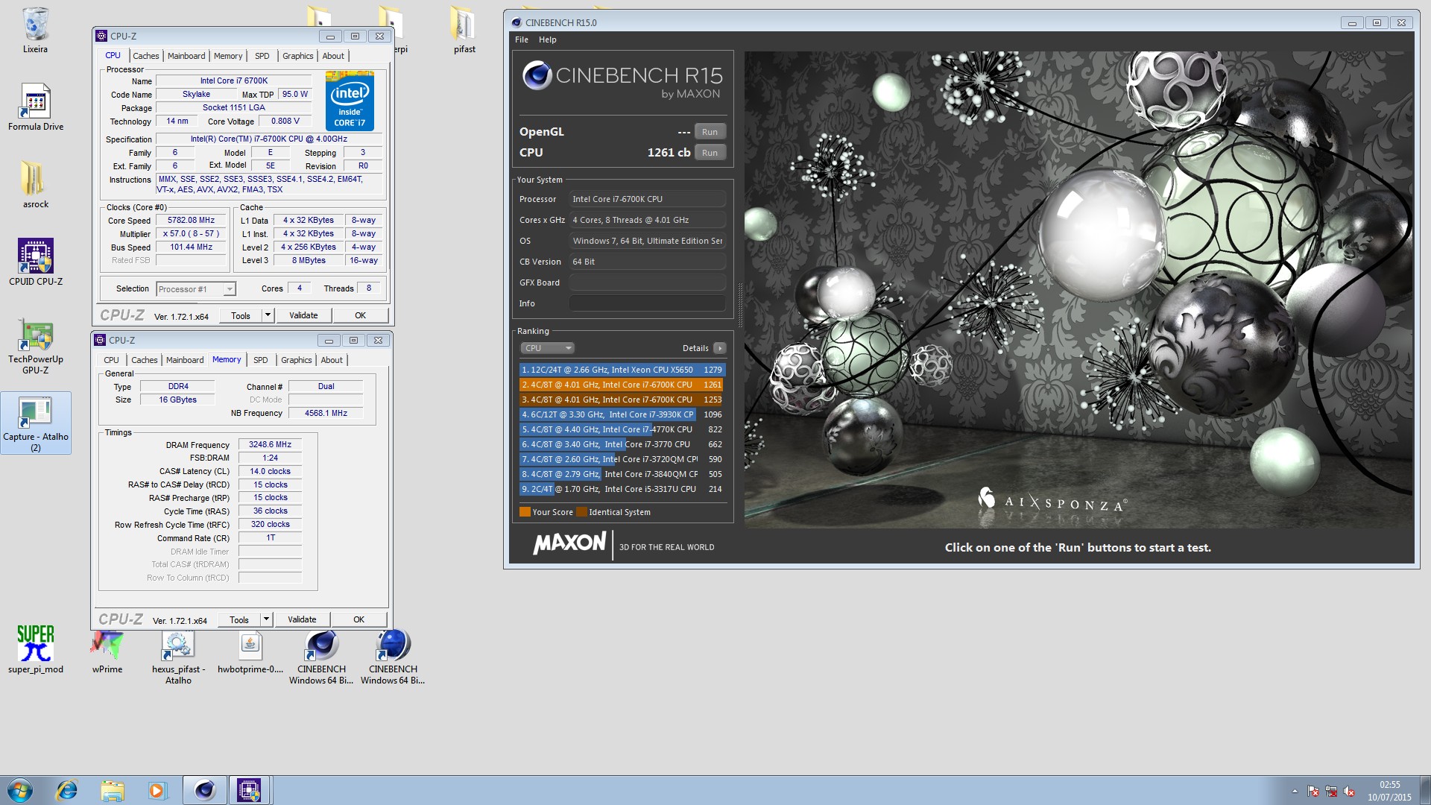Image resolution: width=1431 pixels, height=805 pixels.
Task: Click the Info input field in Cinebench
Action: (647, 303)
